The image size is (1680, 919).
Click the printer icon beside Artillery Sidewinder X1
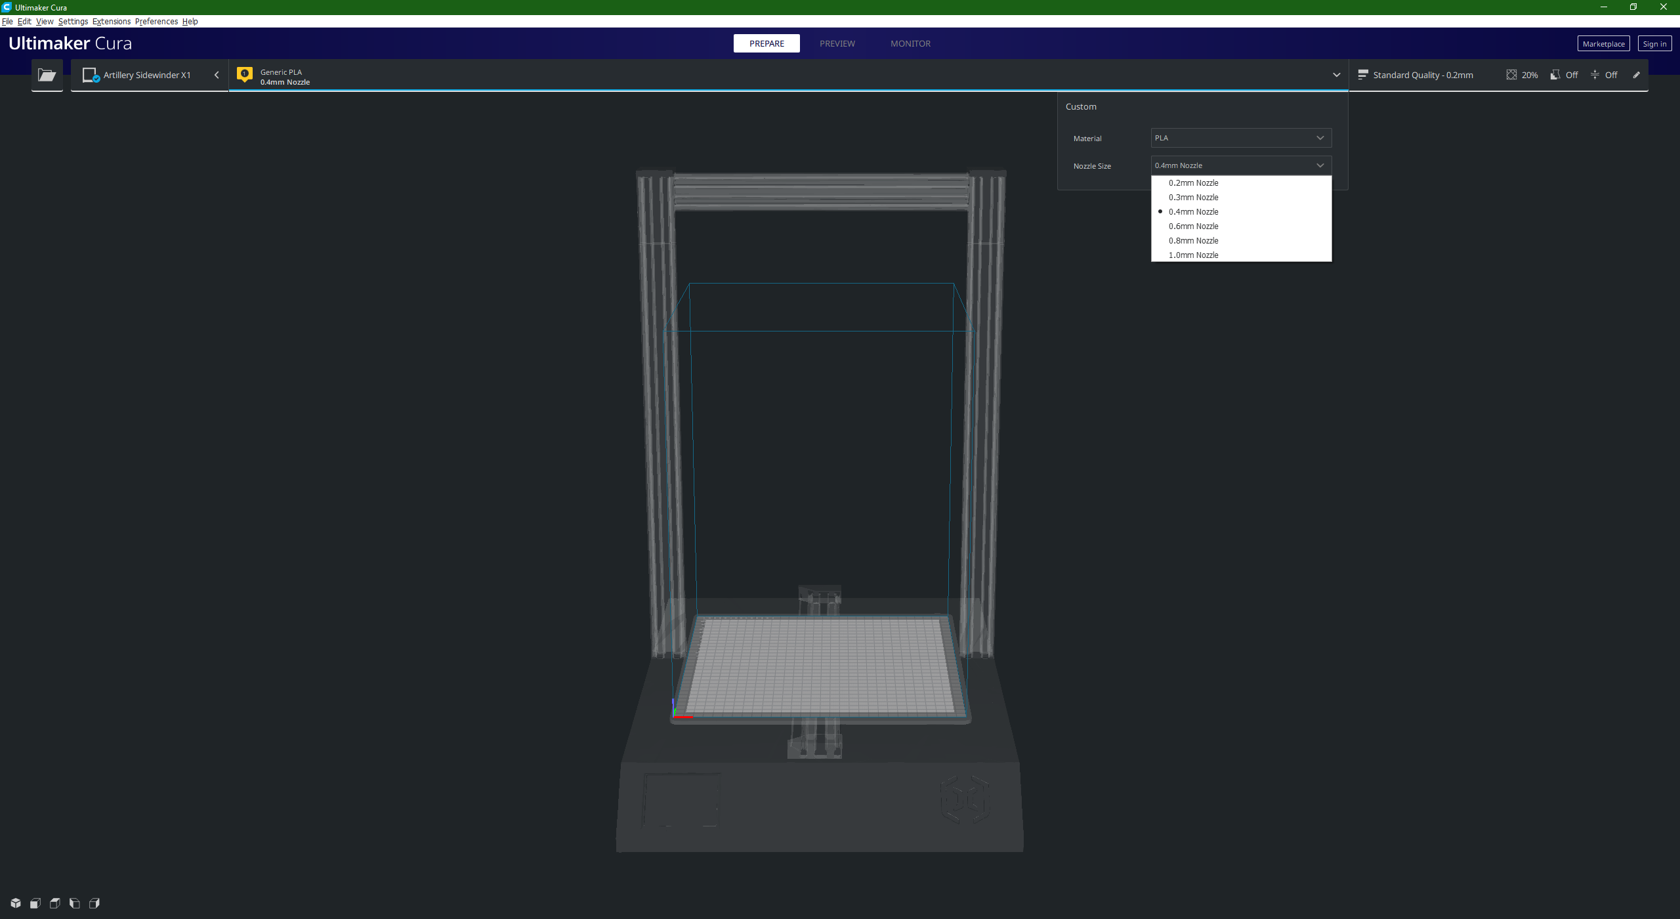(91, 75)
